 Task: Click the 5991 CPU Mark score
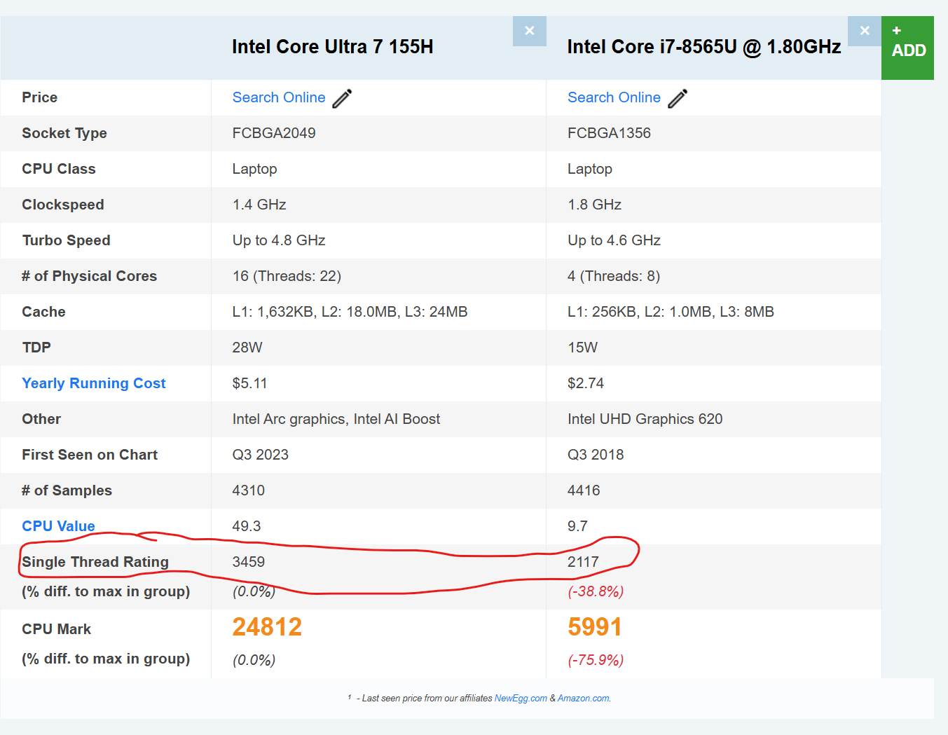click(595, 627)
